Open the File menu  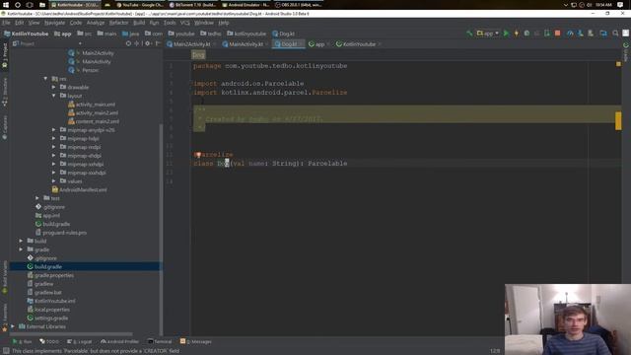(6, 23)
